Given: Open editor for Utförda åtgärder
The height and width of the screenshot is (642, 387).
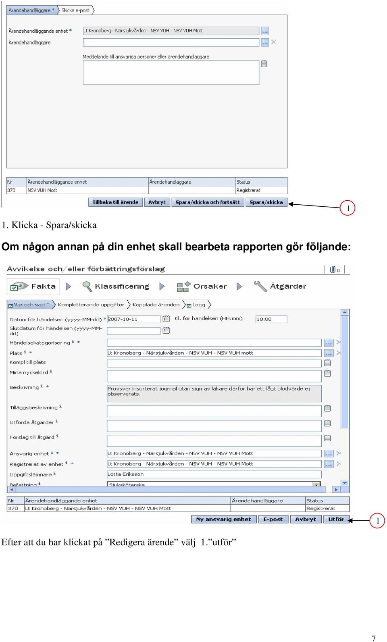Looking at the screenshot, I should pyautogui.click(x=327, y=423).
